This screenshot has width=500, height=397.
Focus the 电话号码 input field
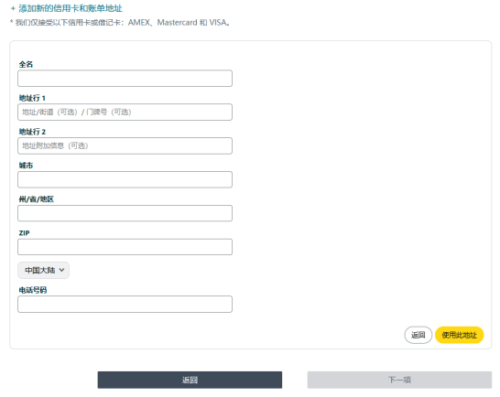point(125,305)
